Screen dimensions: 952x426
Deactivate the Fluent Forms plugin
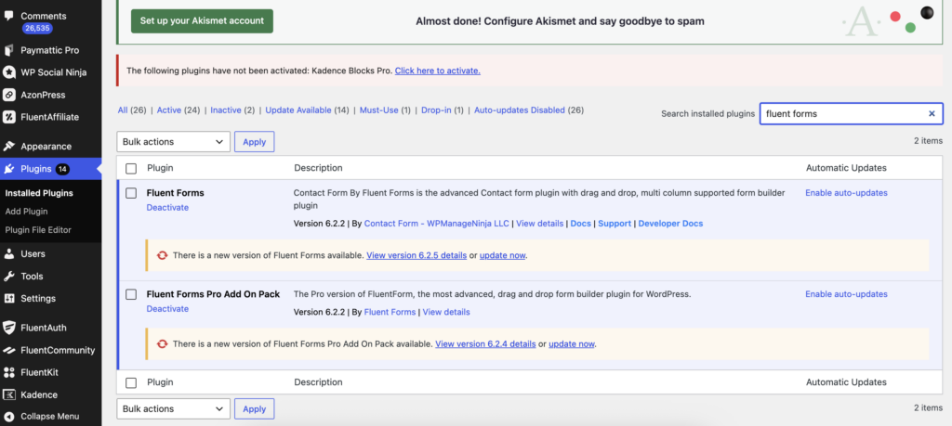[x=167, y=207]
